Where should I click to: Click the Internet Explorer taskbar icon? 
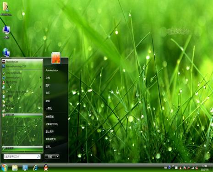pos(36,168)
